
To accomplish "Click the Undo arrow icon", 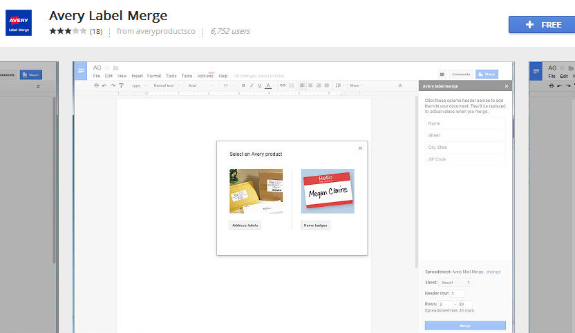I will [x=104, y=85].
